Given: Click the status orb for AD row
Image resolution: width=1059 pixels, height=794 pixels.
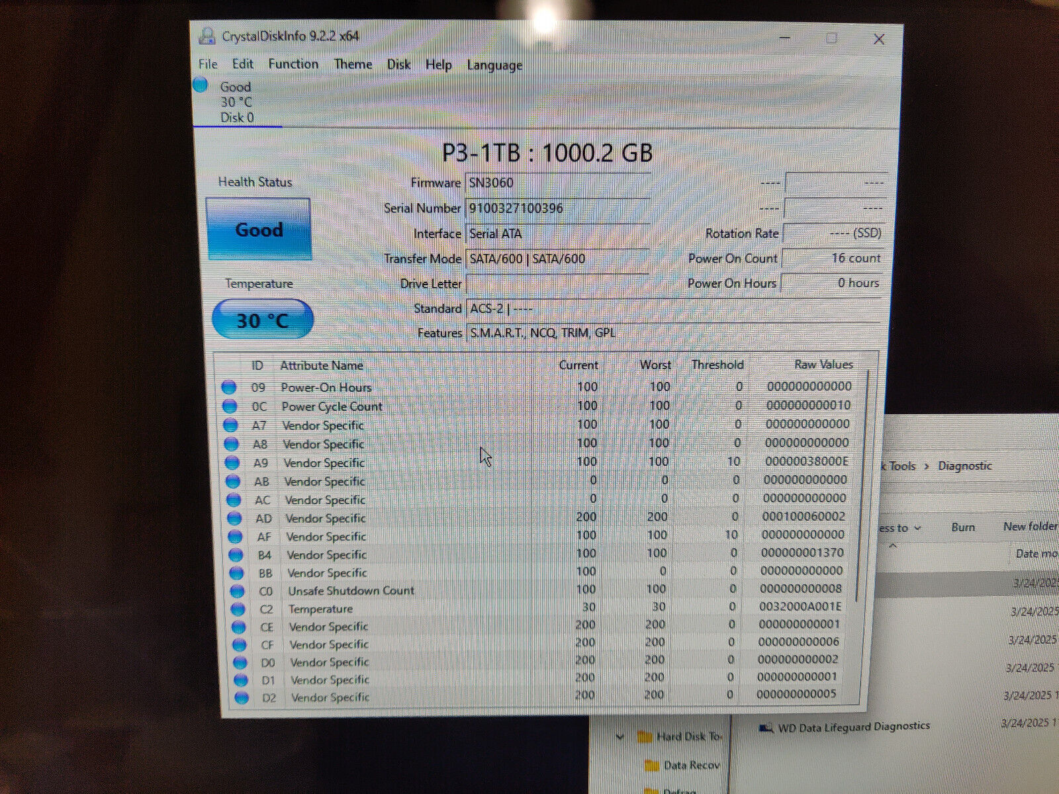Looking at the screenshot, I should click(x=234, y=518).
